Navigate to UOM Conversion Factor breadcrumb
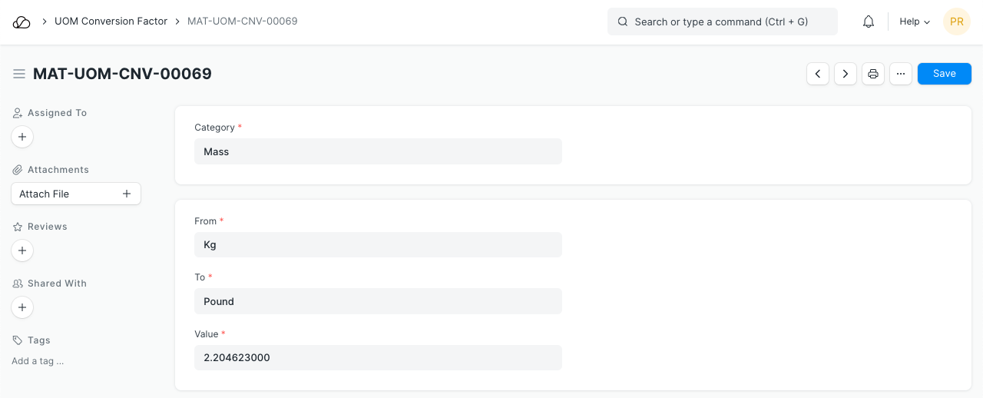The image size is (983, 398). [111, 22]
